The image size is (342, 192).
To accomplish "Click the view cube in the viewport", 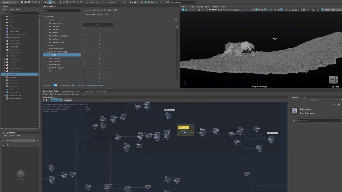I will (333, 80).
